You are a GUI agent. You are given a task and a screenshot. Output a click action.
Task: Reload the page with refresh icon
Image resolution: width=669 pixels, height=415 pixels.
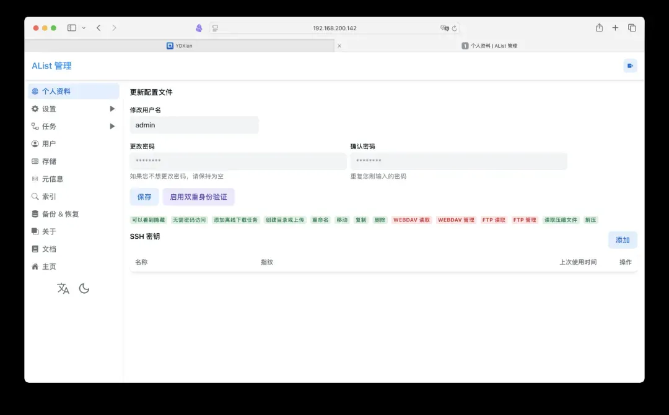[455, 28]
